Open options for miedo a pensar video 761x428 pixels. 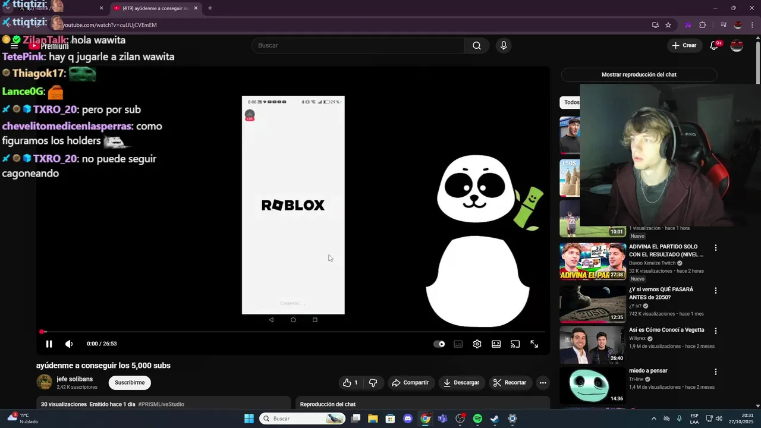tap(716, 372)
